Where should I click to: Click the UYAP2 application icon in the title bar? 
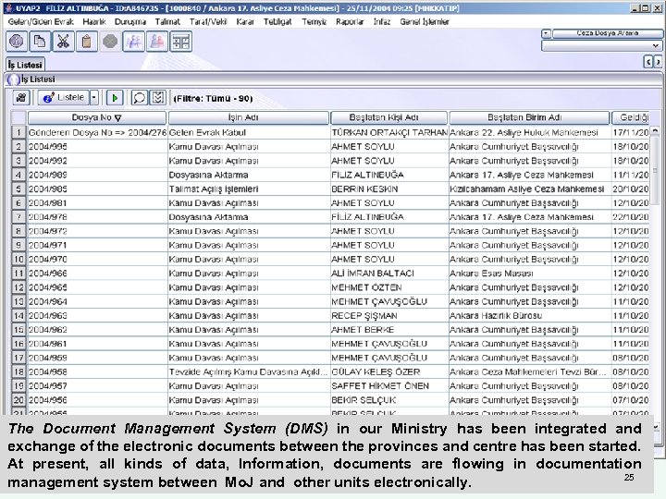coord(8,8)
